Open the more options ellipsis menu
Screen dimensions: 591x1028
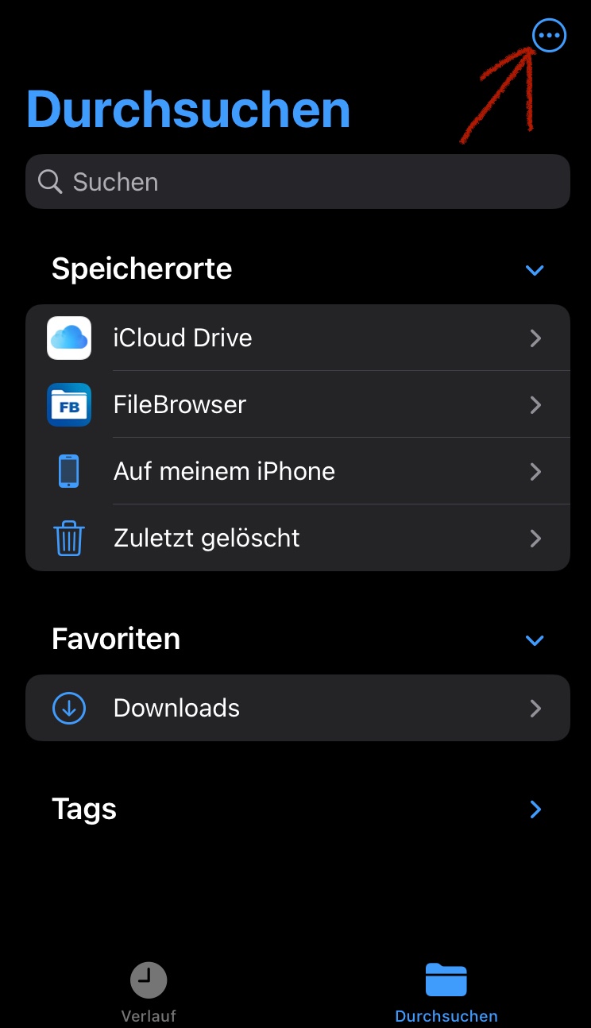click(549, 36)
